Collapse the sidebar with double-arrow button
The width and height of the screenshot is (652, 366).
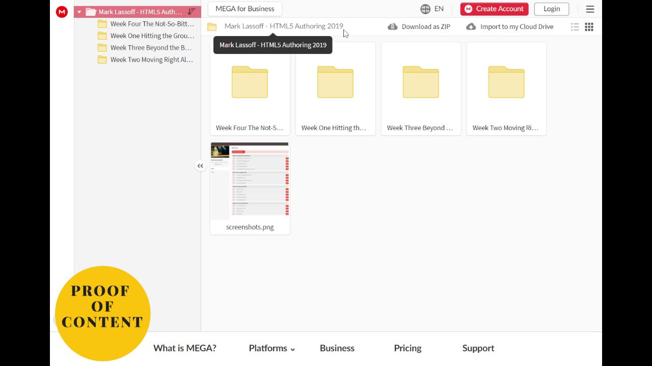click(200, 166)
